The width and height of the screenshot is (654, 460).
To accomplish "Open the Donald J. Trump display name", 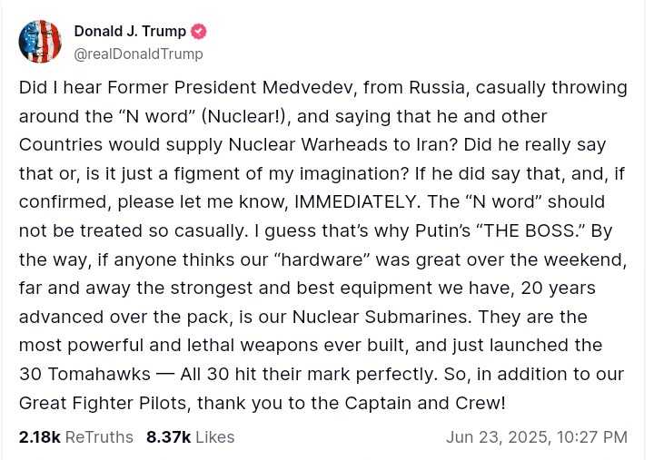I will (130, 31).
